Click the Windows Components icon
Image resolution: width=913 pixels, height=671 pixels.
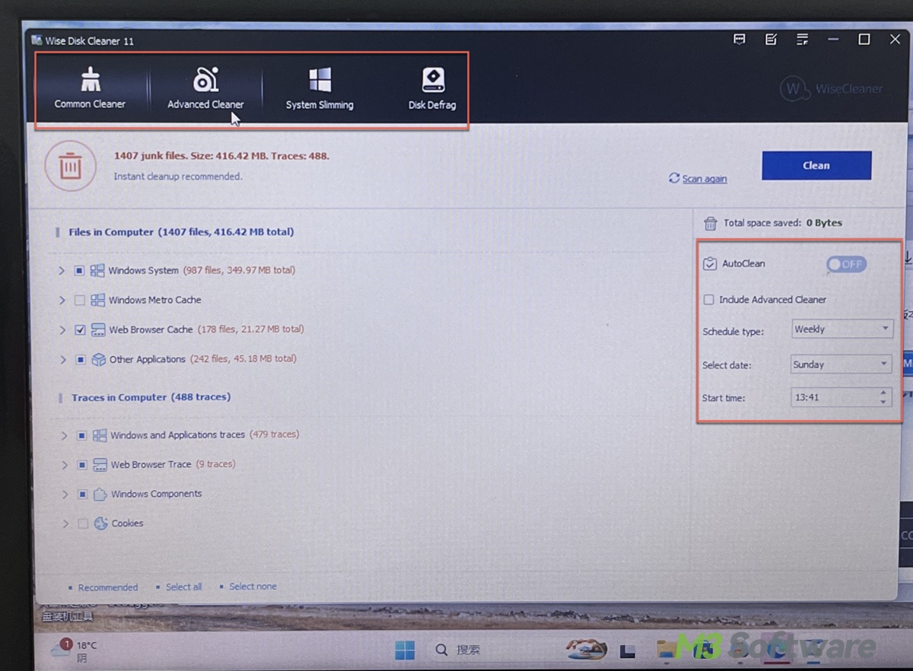click(100, 494)
